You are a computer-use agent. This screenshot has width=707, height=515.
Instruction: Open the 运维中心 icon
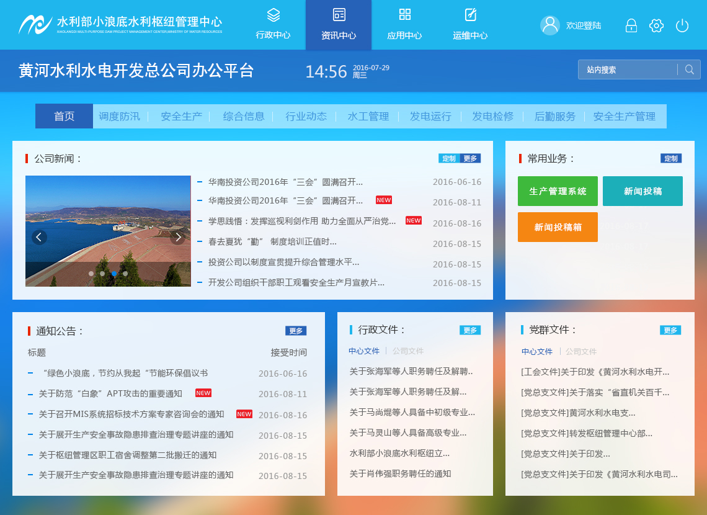pos(469,14)
